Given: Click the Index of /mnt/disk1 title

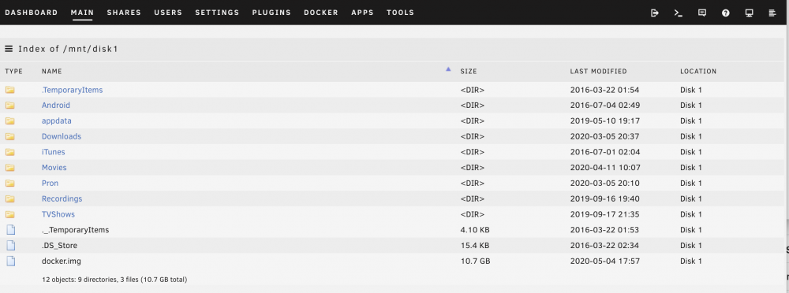Looking at the screenshot, I should (68, 50).
